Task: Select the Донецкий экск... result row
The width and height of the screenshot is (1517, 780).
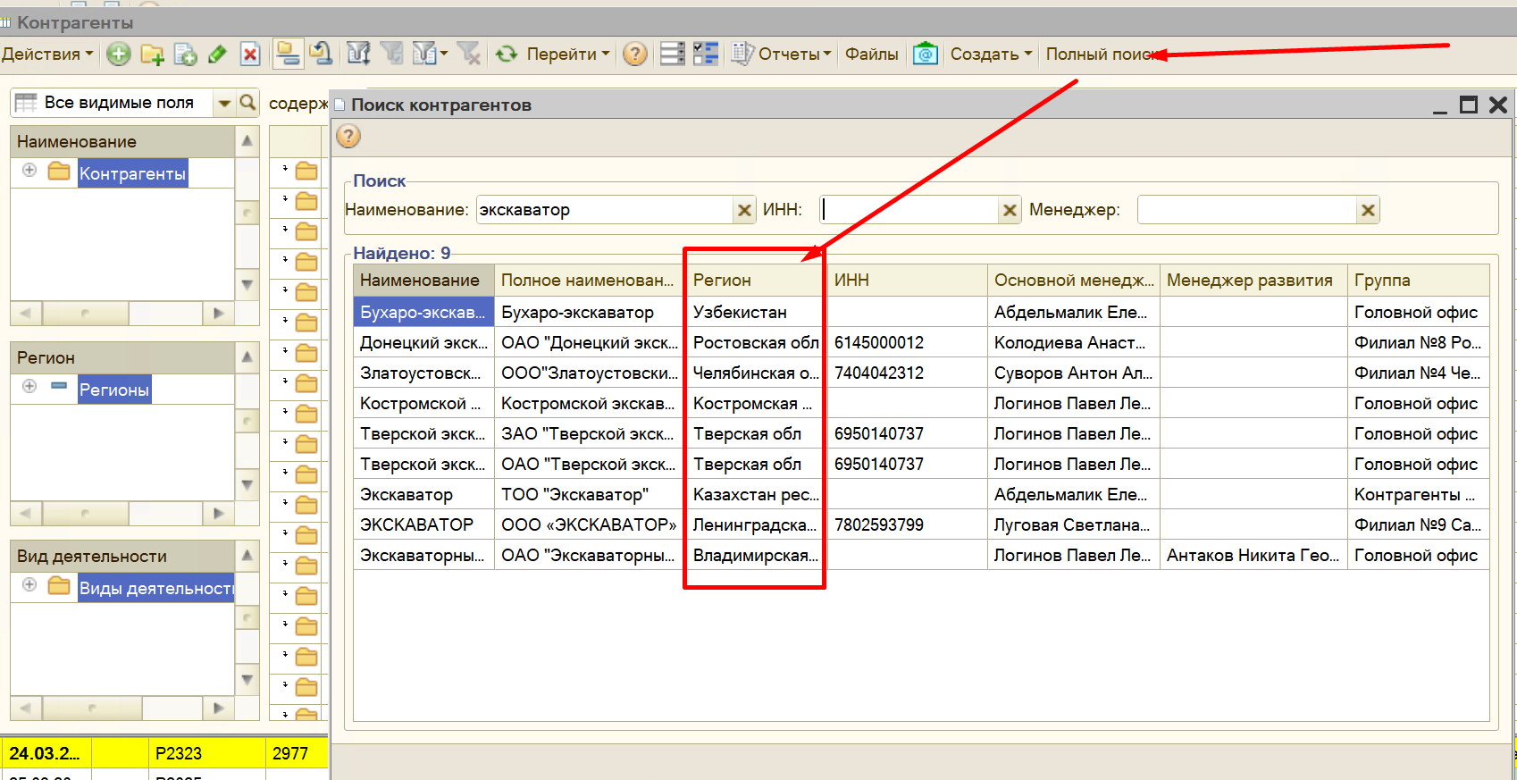Action: click(x=921, y=342)
